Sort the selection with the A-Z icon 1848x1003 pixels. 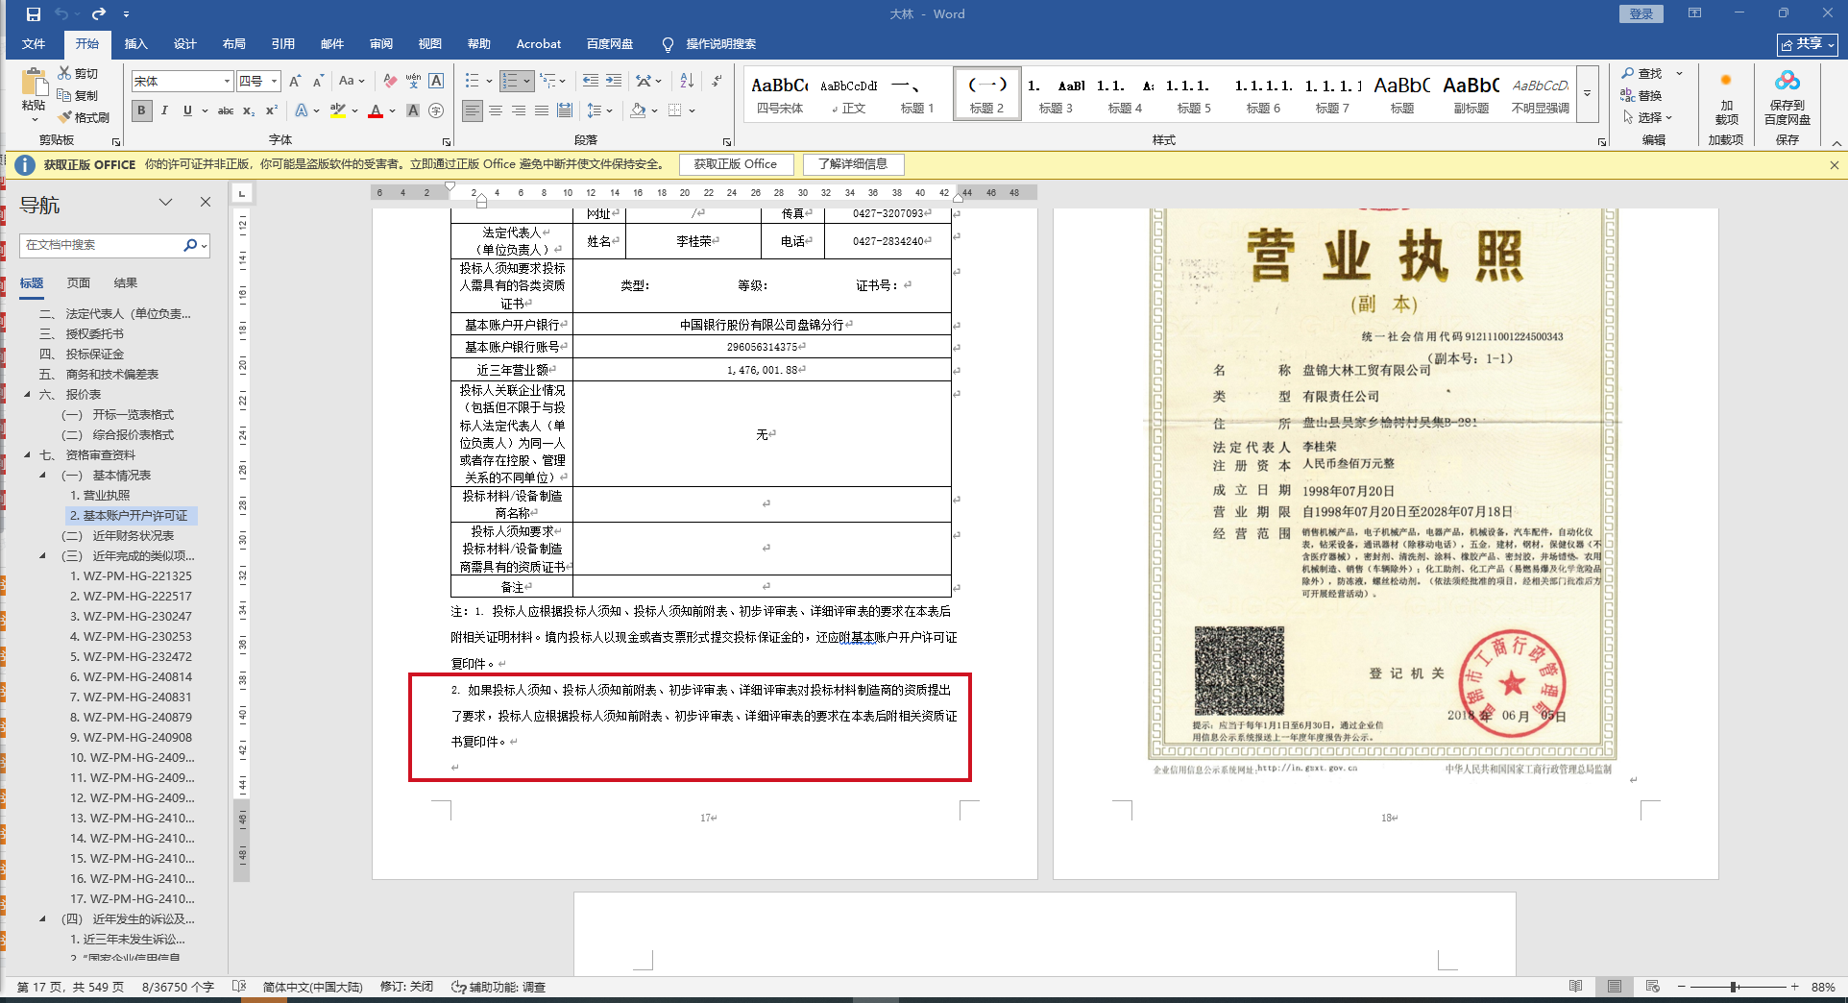[687, 82]
